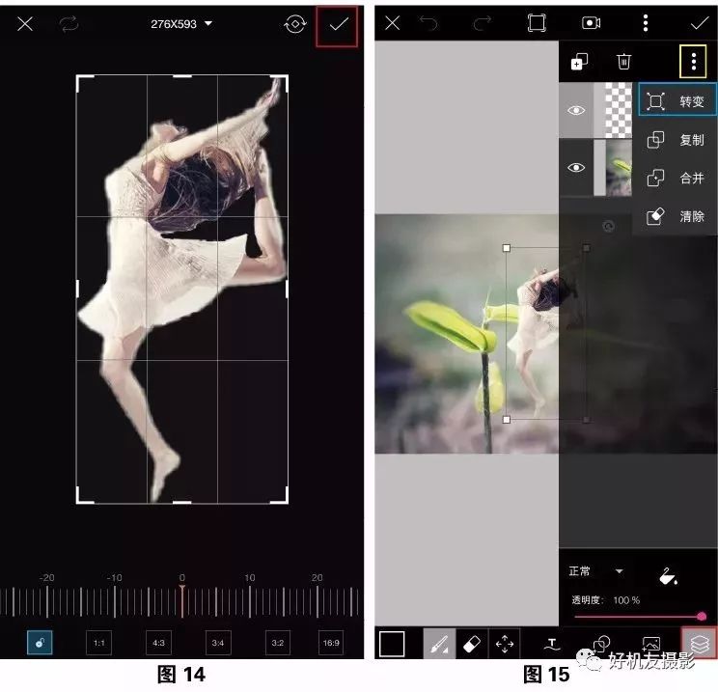718x692 pixels.
Task: Add a new layer with the plus icon
Action: pos(579,62)
